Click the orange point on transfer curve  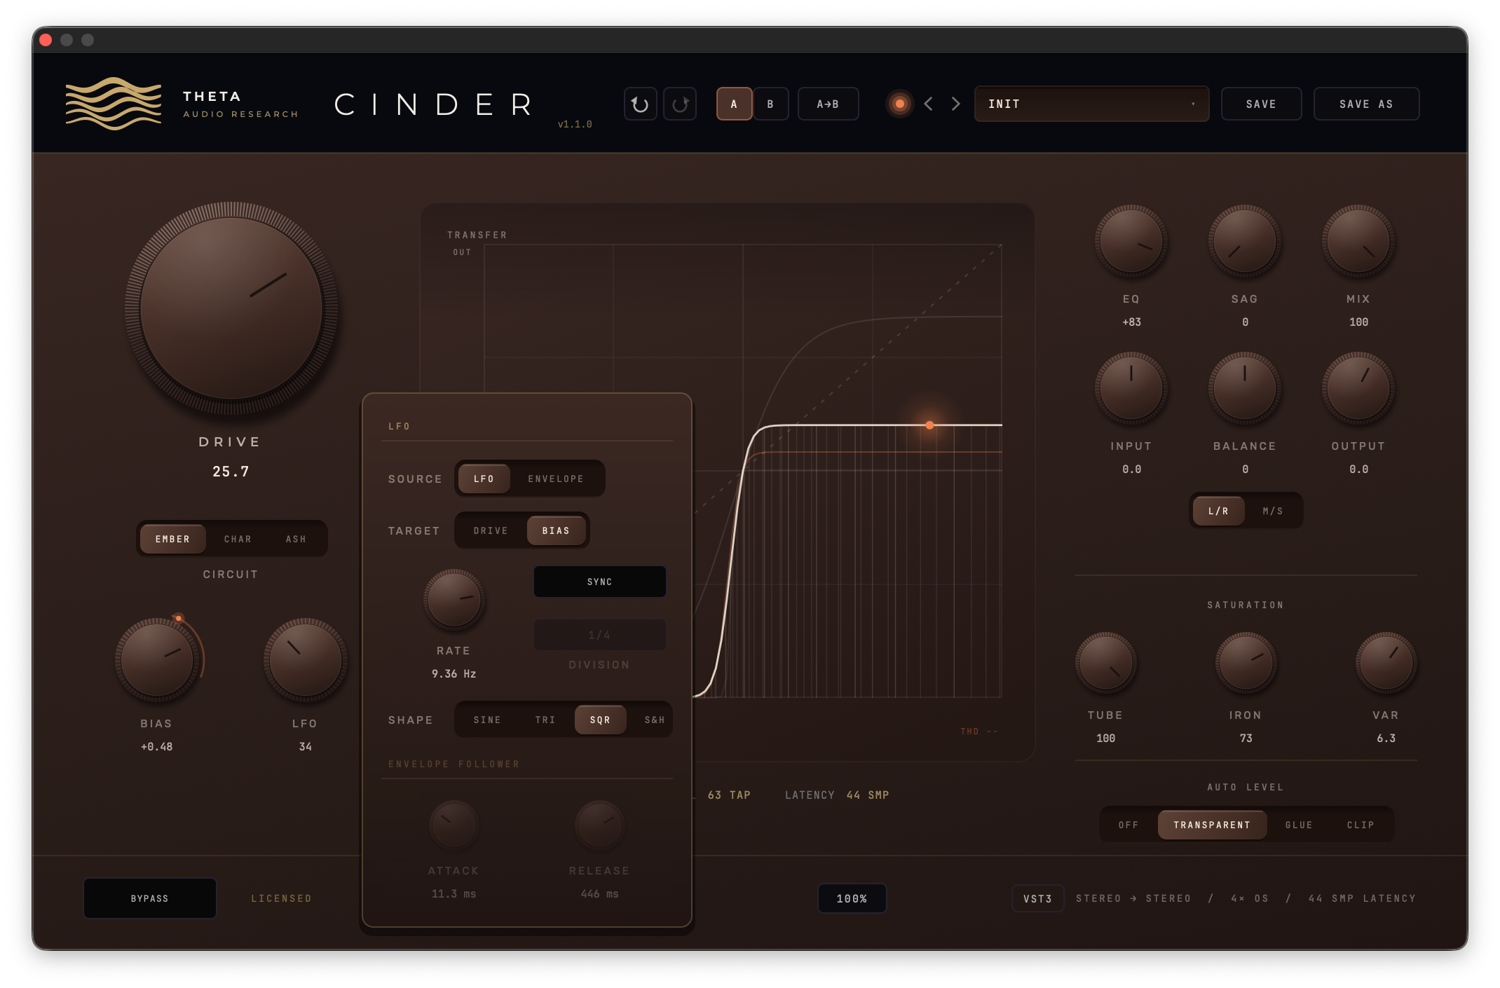929,425
